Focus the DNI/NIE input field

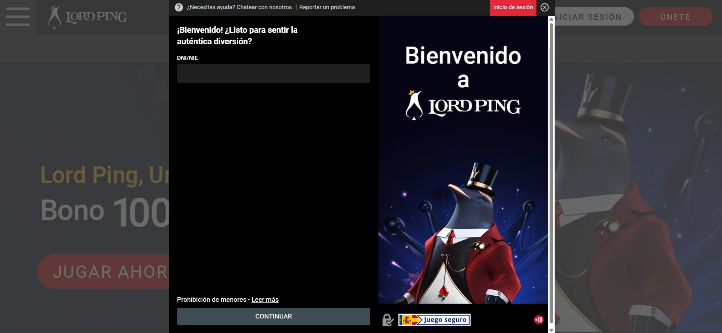(273, 73)
